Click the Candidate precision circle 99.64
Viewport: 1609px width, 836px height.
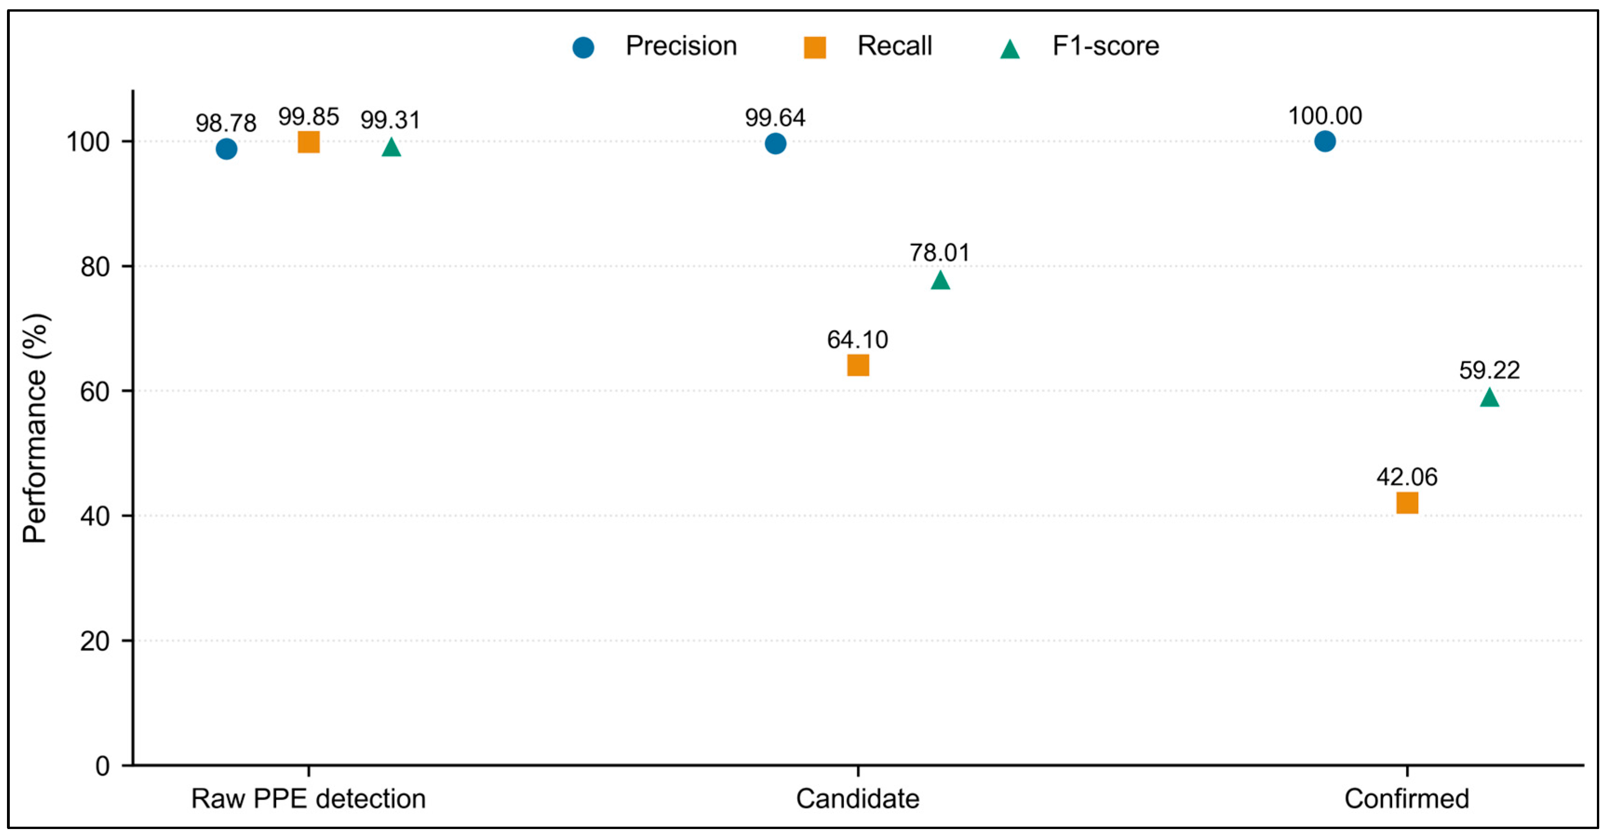pyautogui.click(x=775, y=144)
